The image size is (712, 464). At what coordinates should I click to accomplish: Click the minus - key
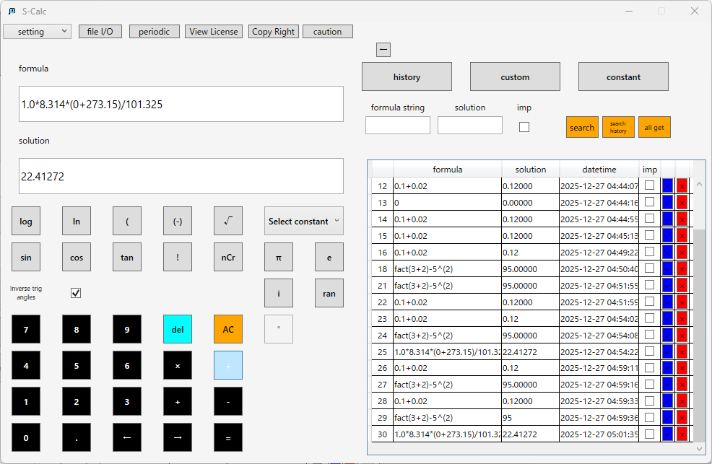pos(228,401)
